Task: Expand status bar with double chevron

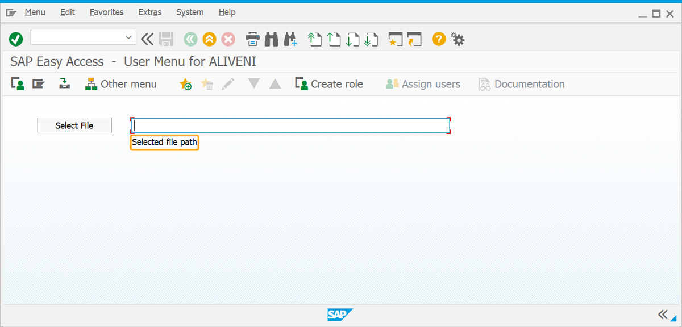Action: [664, 315]
